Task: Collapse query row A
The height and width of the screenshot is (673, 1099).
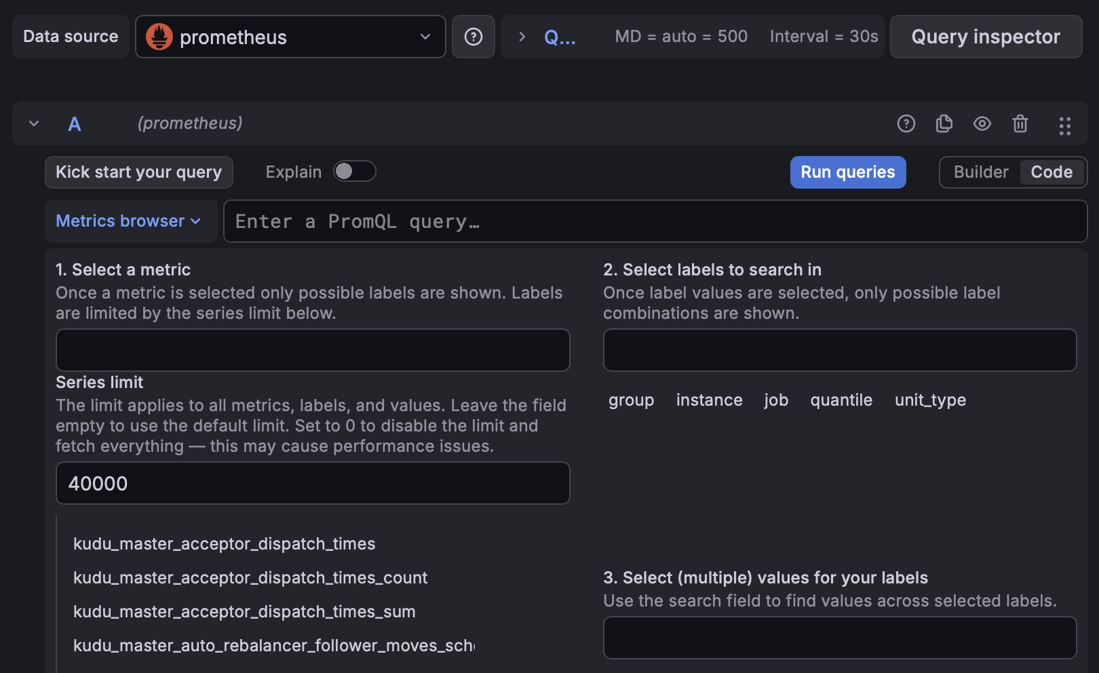Action: 34,123
